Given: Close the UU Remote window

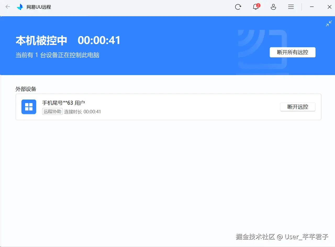Looking at the screenshot, I should coord(330,7).
